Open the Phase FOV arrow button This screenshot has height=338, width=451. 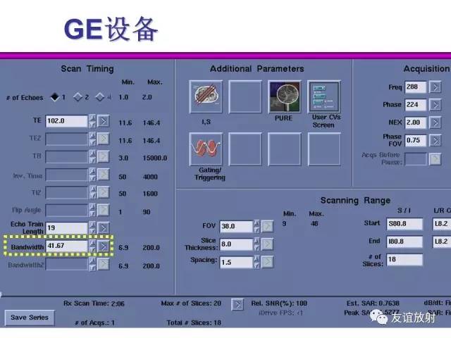click(435, 141)
